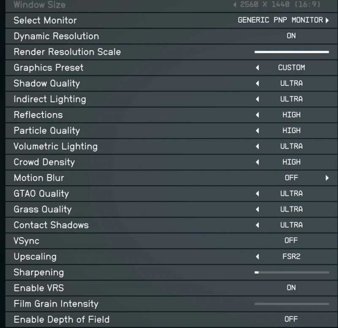Click the left arrow beside Volumetric Lighting
The height and width of the screenshot is (328, 338).
[x=257, y=146]
